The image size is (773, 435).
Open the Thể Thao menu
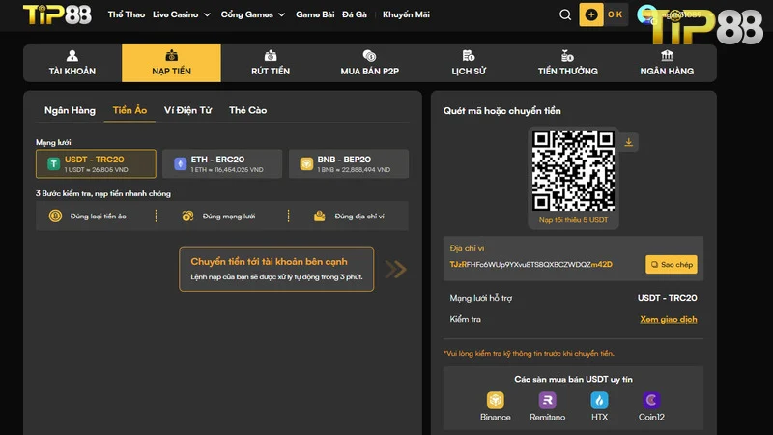tap(126, 14)
